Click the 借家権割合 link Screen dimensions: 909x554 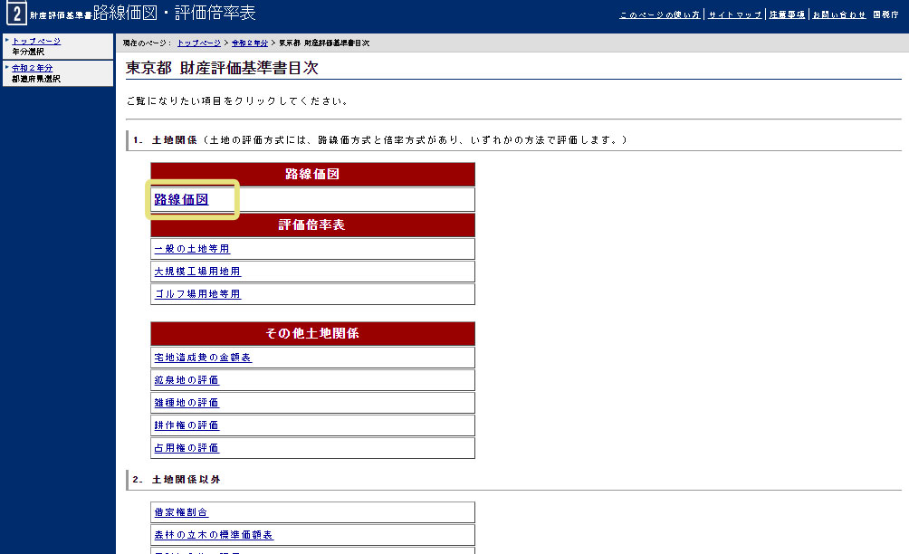181,512
